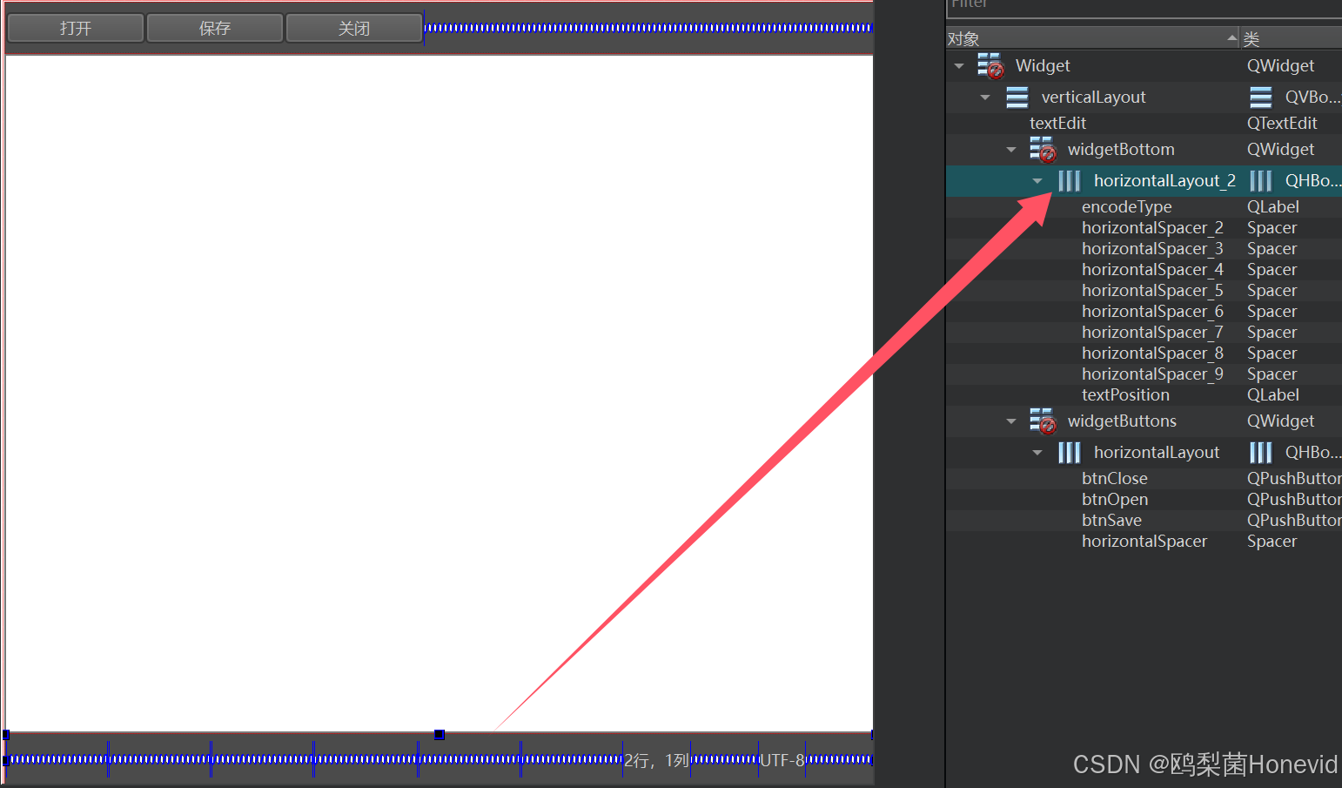This screenshot has width=1342, height=788.
Task: Click the 打开 button in the form
Action: click(x=76, y=28)
